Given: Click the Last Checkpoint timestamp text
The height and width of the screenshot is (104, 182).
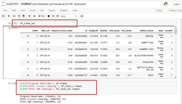Looking at the screenshot, I should [x=52, y=4].
